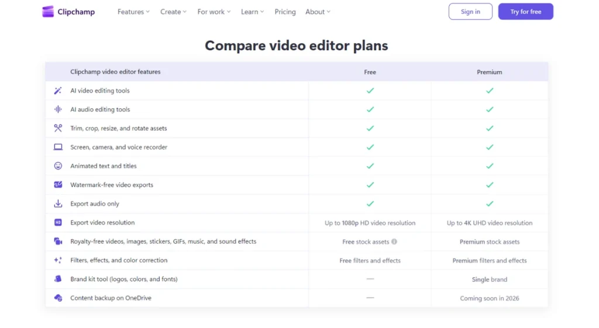Viewport: 599px width, 328px height.
Task: Click the Premium checkmark for watermark-free video exports
Action: pyautogui.click(x=490, y=185)
